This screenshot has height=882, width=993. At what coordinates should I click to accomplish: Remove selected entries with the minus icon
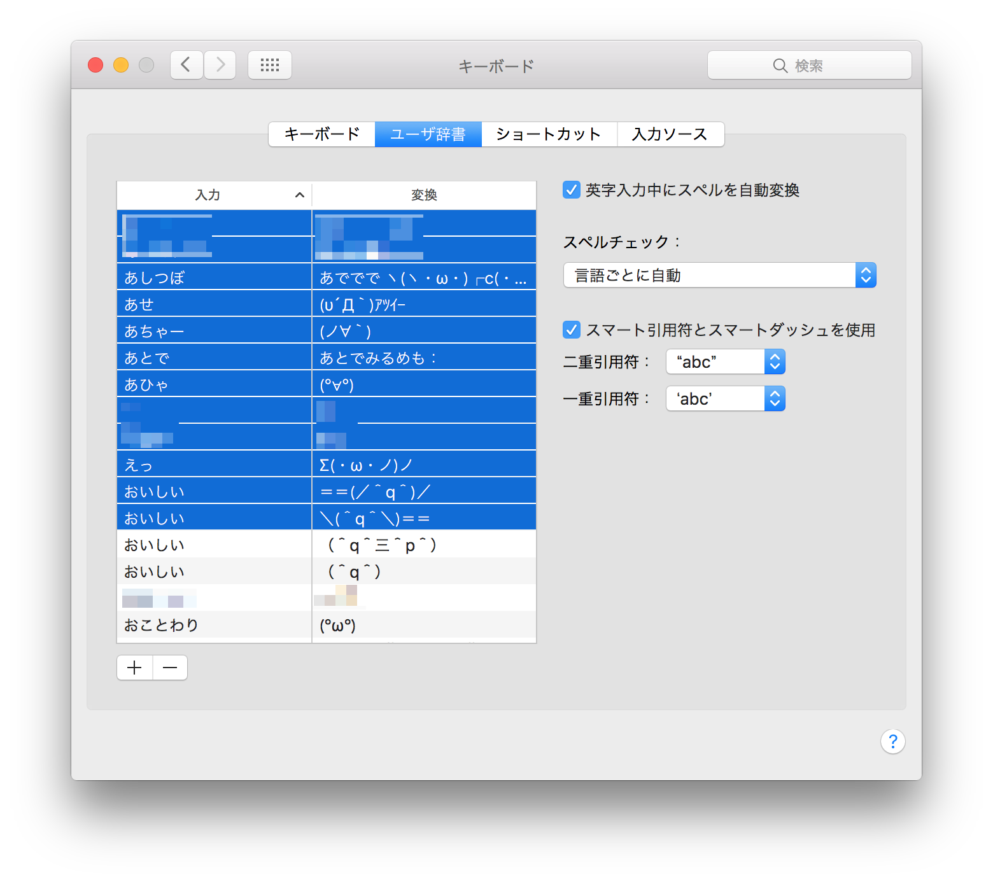tap(169, 668)
